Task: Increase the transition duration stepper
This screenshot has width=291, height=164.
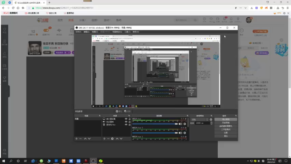Action: click(x=211, y=122)
